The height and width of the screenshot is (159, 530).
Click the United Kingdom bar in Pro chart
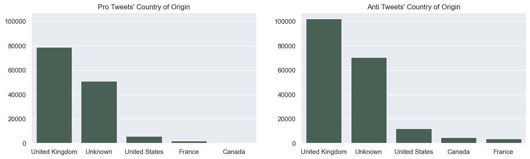point(54,95)
